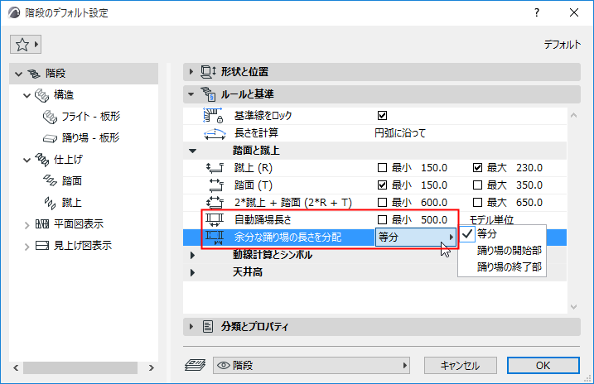
Task: Click the 仕上げ finish icon
Action: click(41, 160)
